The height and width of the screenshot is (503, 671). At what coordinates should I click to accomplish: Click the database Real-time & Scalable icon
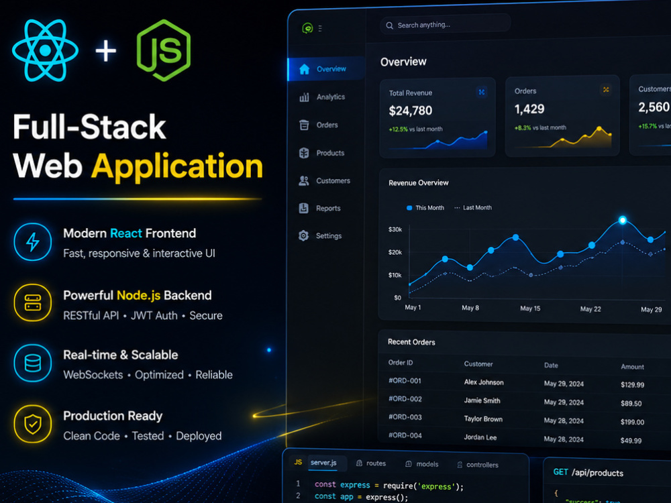(x=32, y=363)
